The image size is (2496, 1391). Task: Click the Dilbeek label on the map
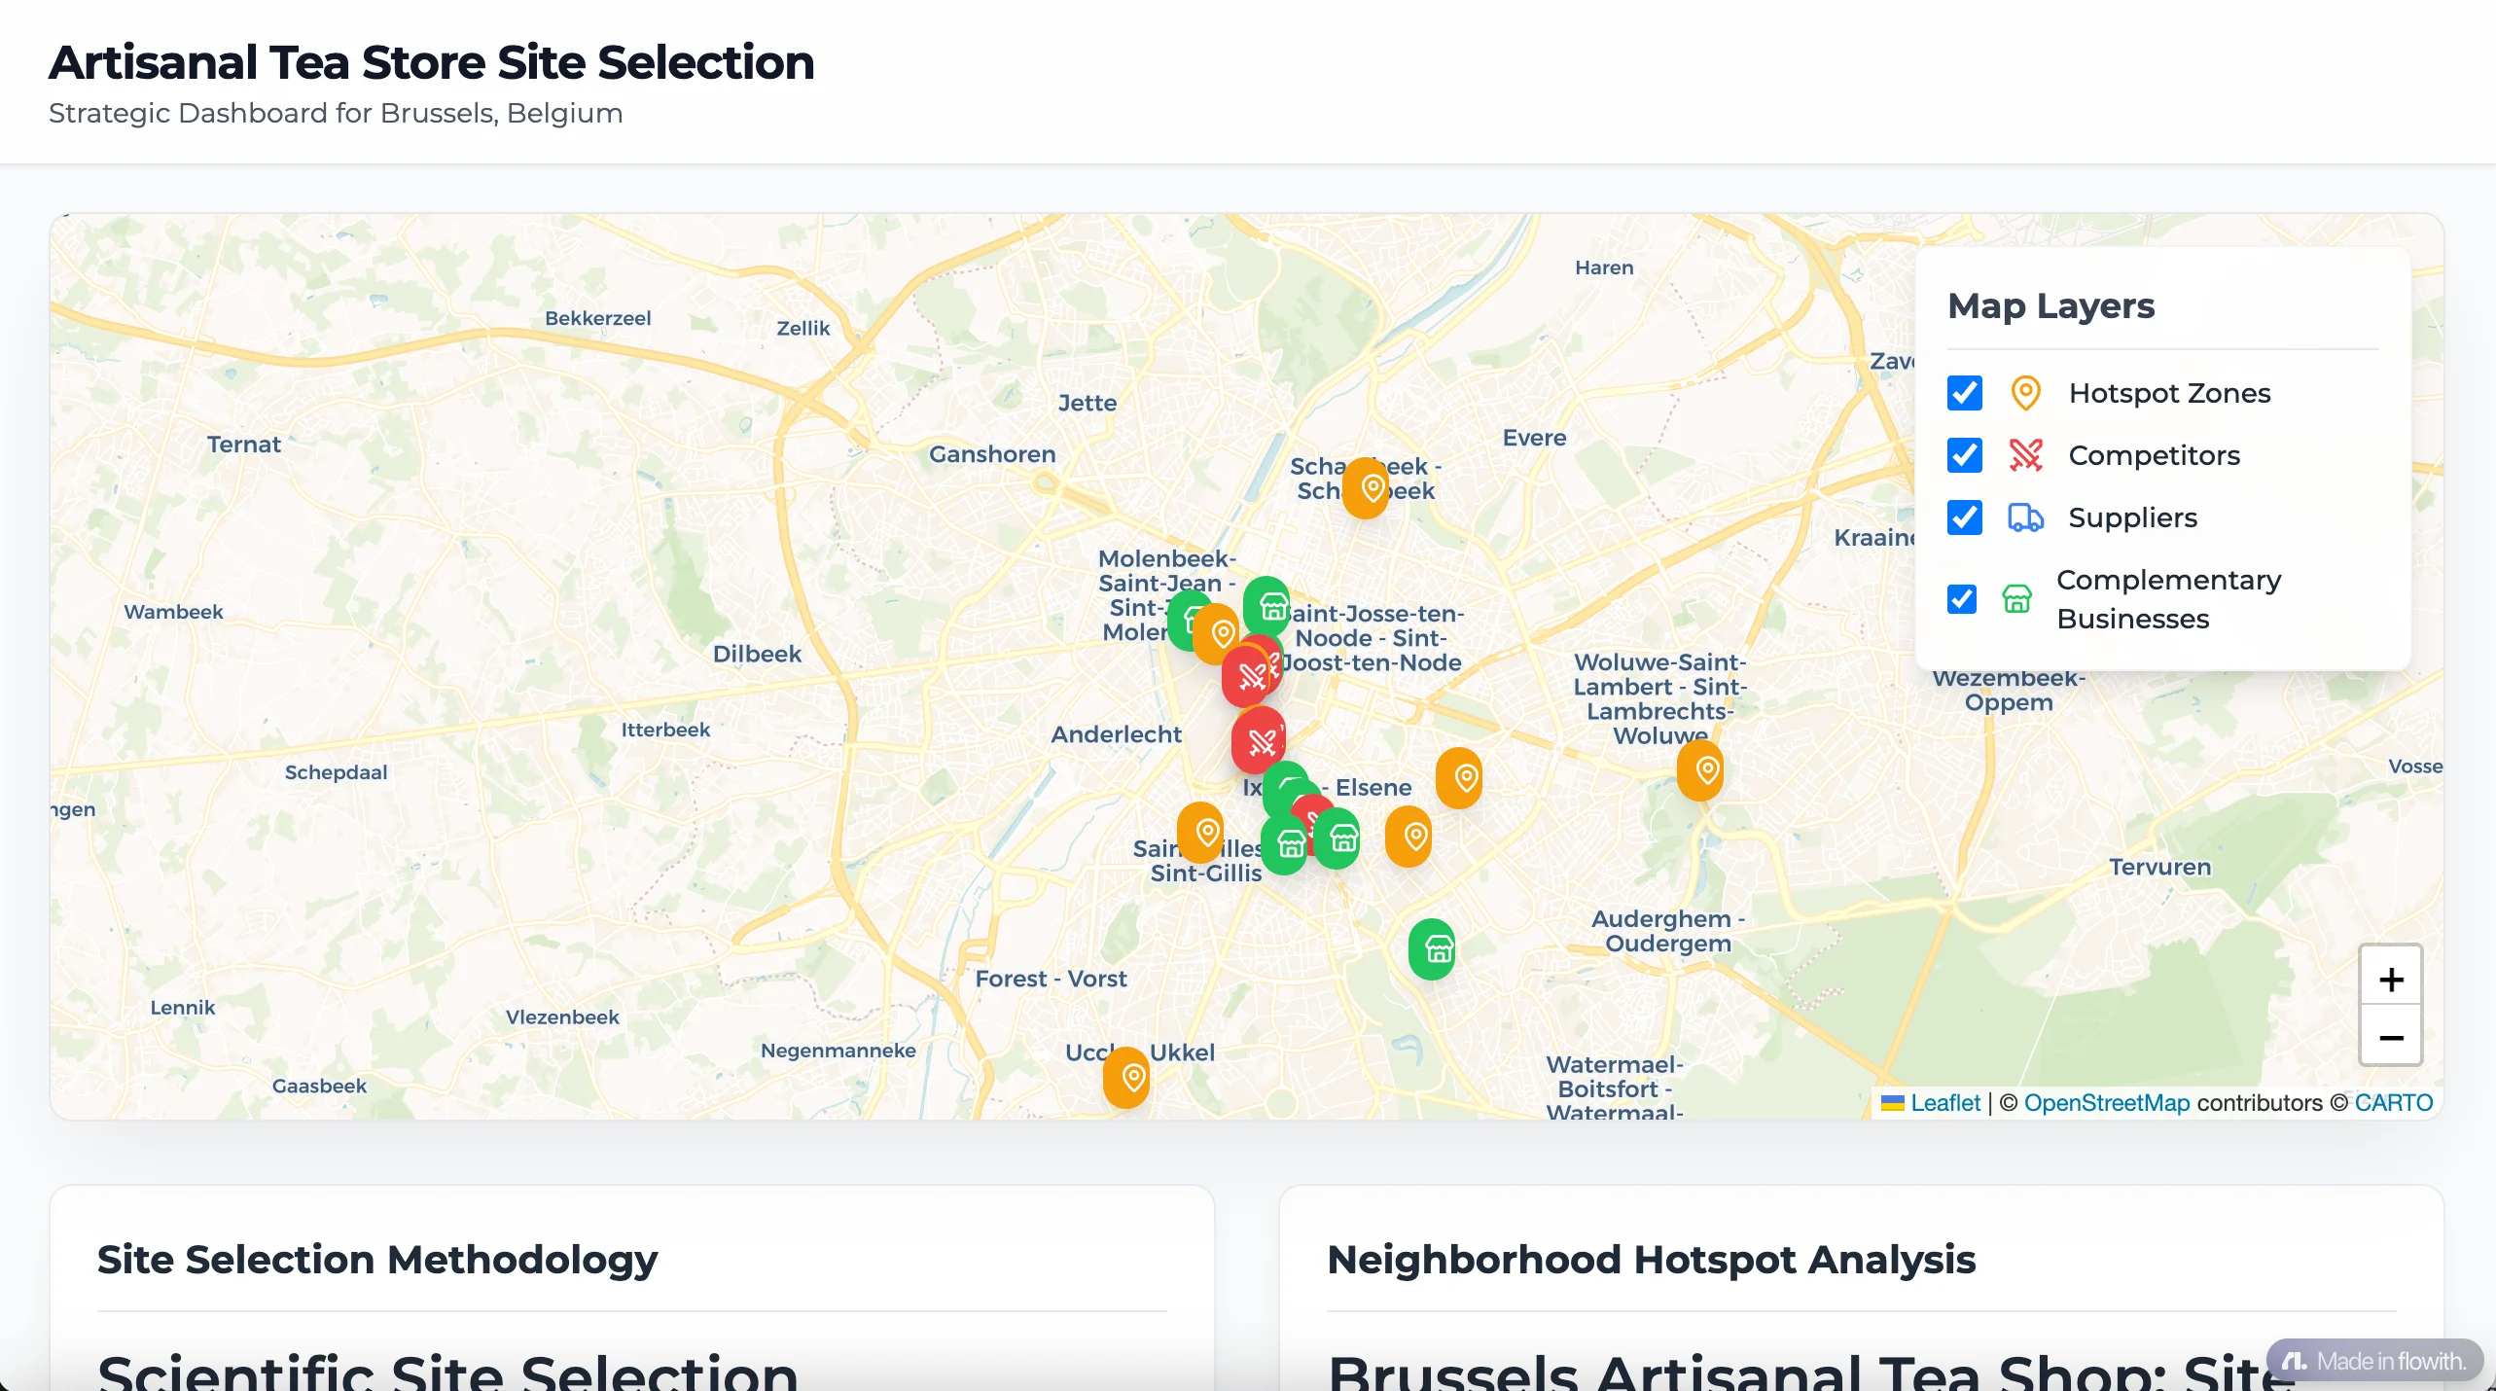pos(757,654)
